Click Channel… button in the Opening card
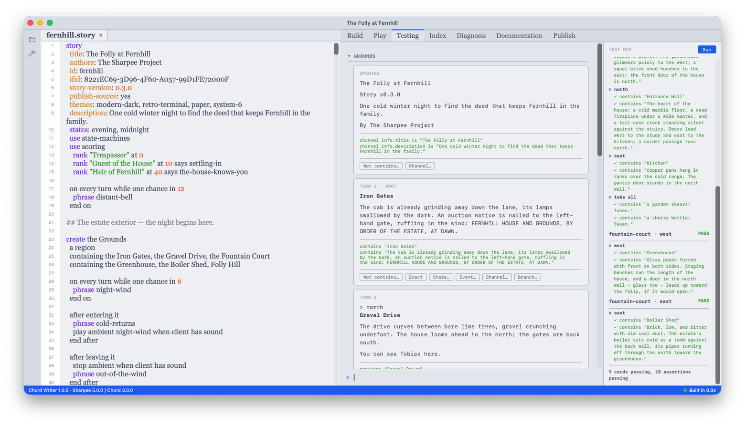 [x=420, y=166]
